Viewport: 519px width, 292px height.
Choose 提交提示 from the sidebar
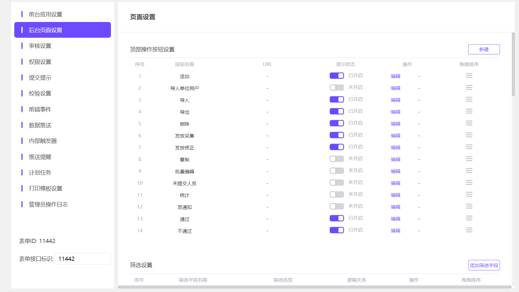click(x=62, y=78)
